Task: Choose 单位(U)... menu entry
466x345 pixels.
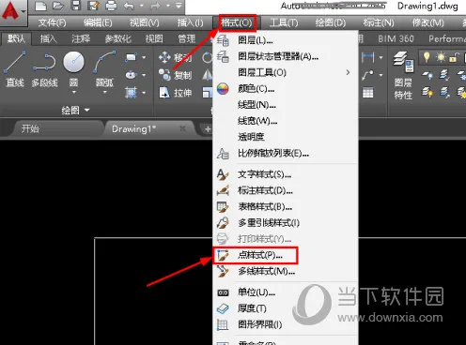Action: 286,292
